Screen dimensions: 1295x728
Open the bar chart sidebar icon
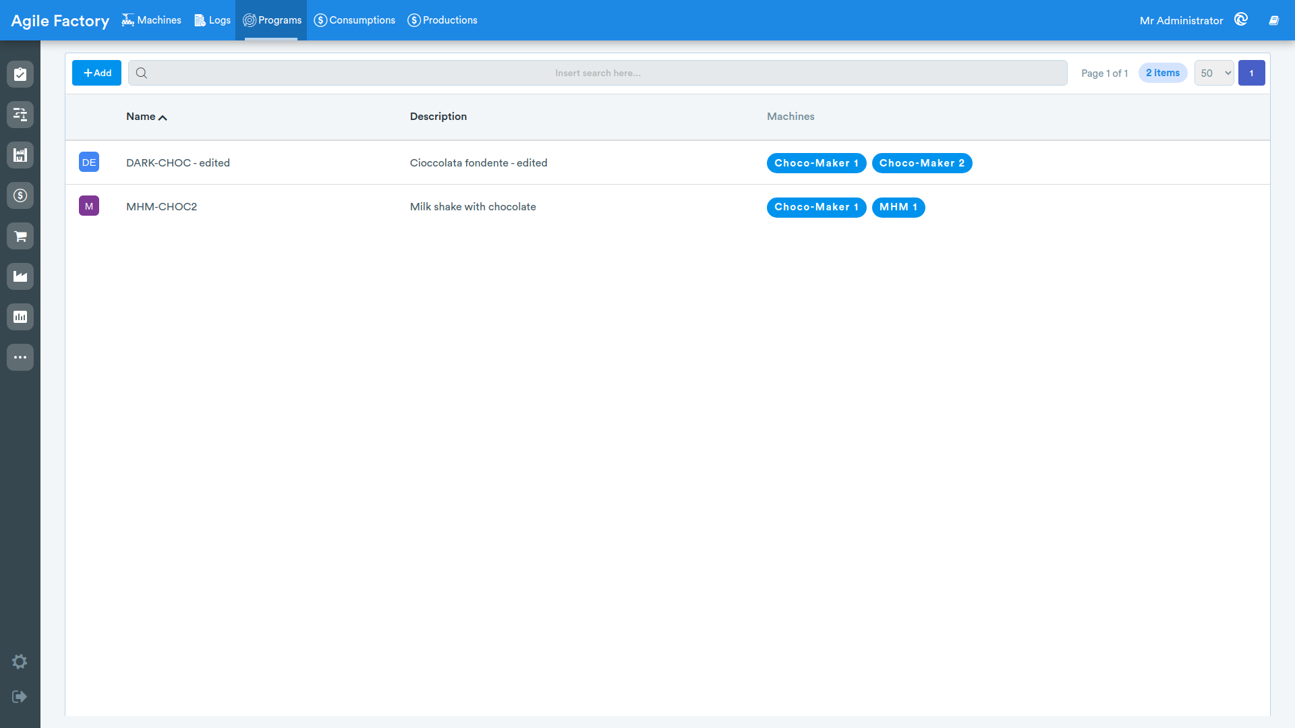(20, 317)
